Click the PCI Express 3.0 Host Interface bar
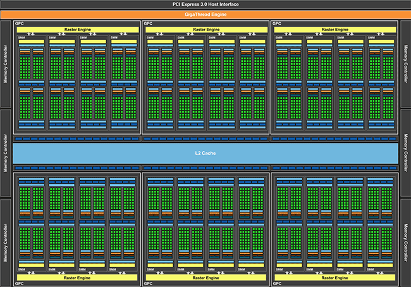 205,4
